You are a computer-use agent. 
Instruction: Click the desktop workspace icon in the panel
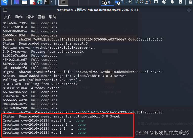click(16, 2)
